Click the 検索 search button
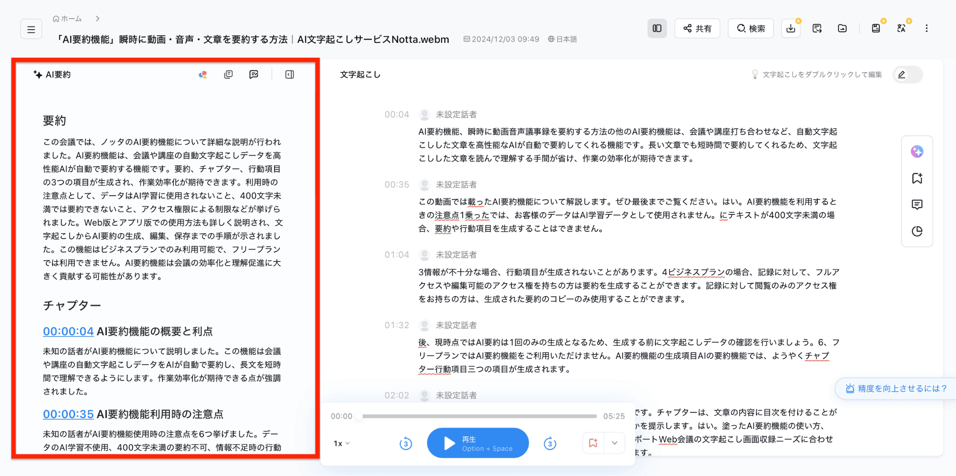Image resolution: width=956 pixels, height=476 pixels. 751,28
